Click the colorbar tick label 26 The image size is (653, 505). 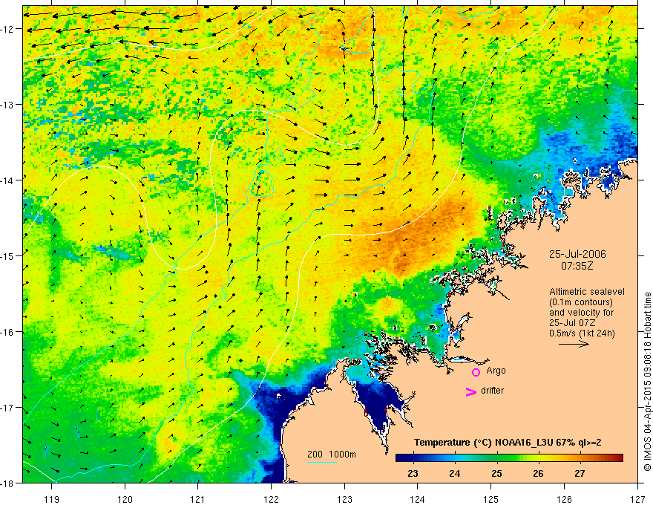(538, 474)
